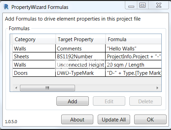
Task: Select the Walls Comments formula row
Action: point(87,48)
